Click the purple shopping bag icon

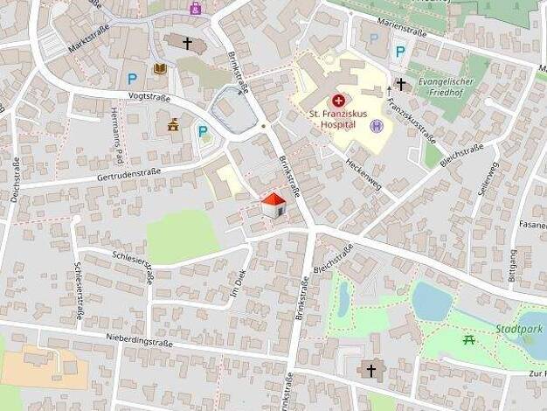[196, 8]
